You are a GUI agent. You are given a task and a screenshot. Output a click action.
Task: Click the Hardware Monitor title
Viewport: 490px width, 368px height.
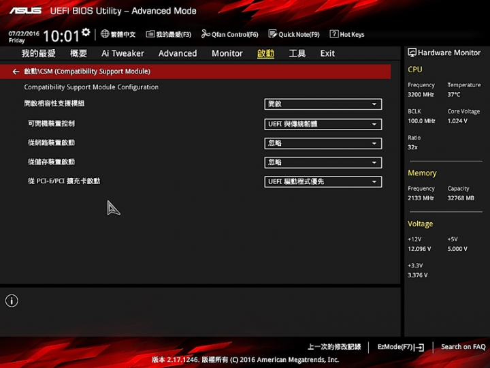coord(449,52)
